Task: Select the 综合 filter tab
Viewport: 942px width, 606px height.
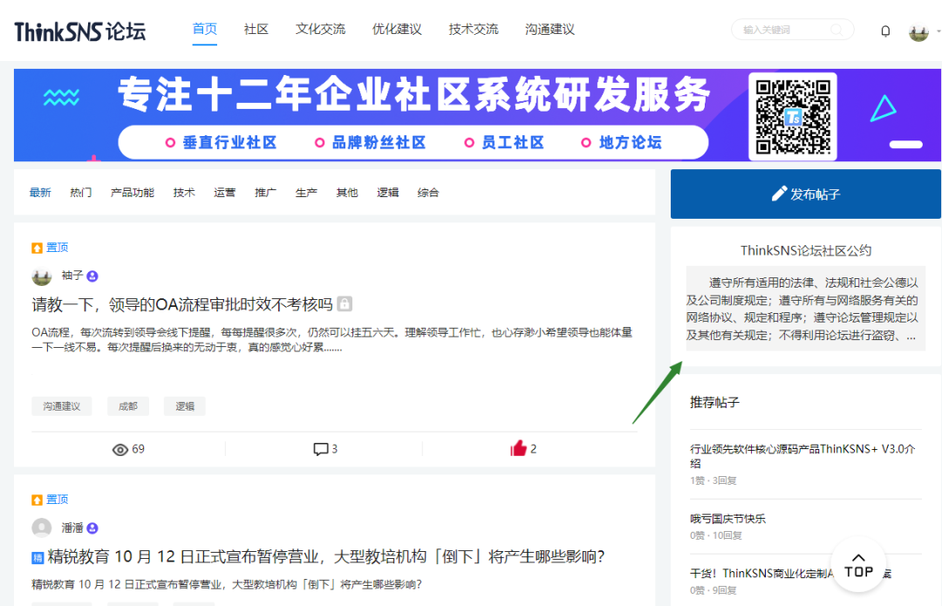Action: (428, 193)
